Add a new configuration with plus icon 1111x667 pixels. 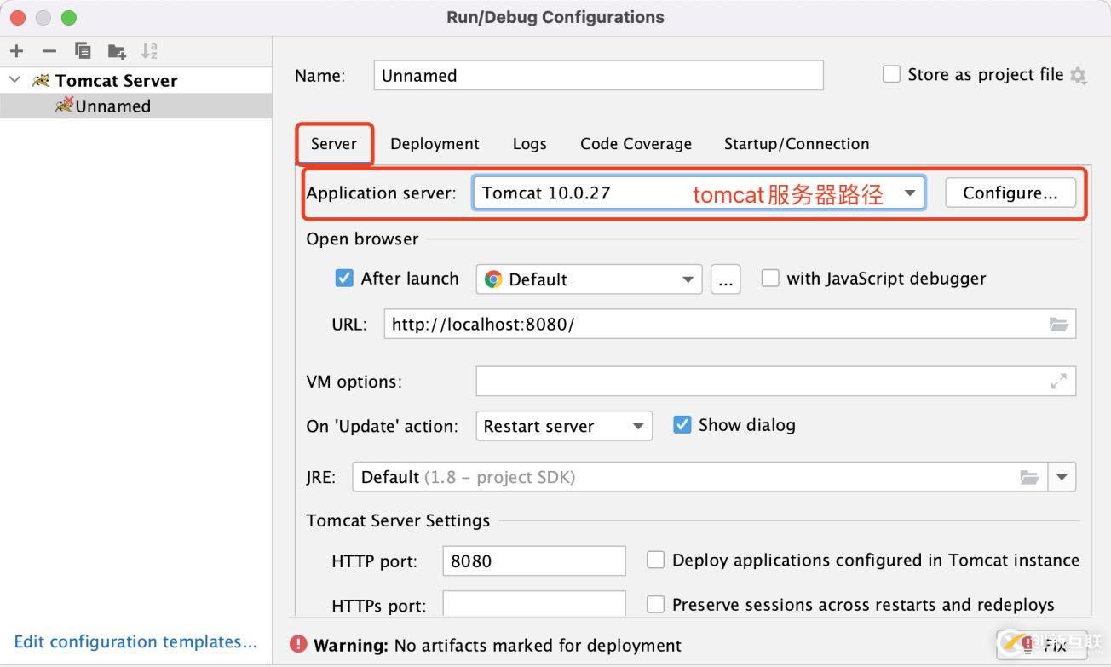click(x=16, y=51)
